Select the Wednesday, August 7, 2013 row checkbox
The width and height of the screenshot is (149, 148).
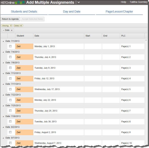pyautogui.click(x=10, y=143)
